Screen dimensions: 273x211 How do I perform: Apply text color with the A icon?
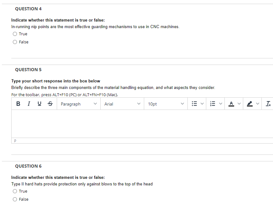point(231,104)
